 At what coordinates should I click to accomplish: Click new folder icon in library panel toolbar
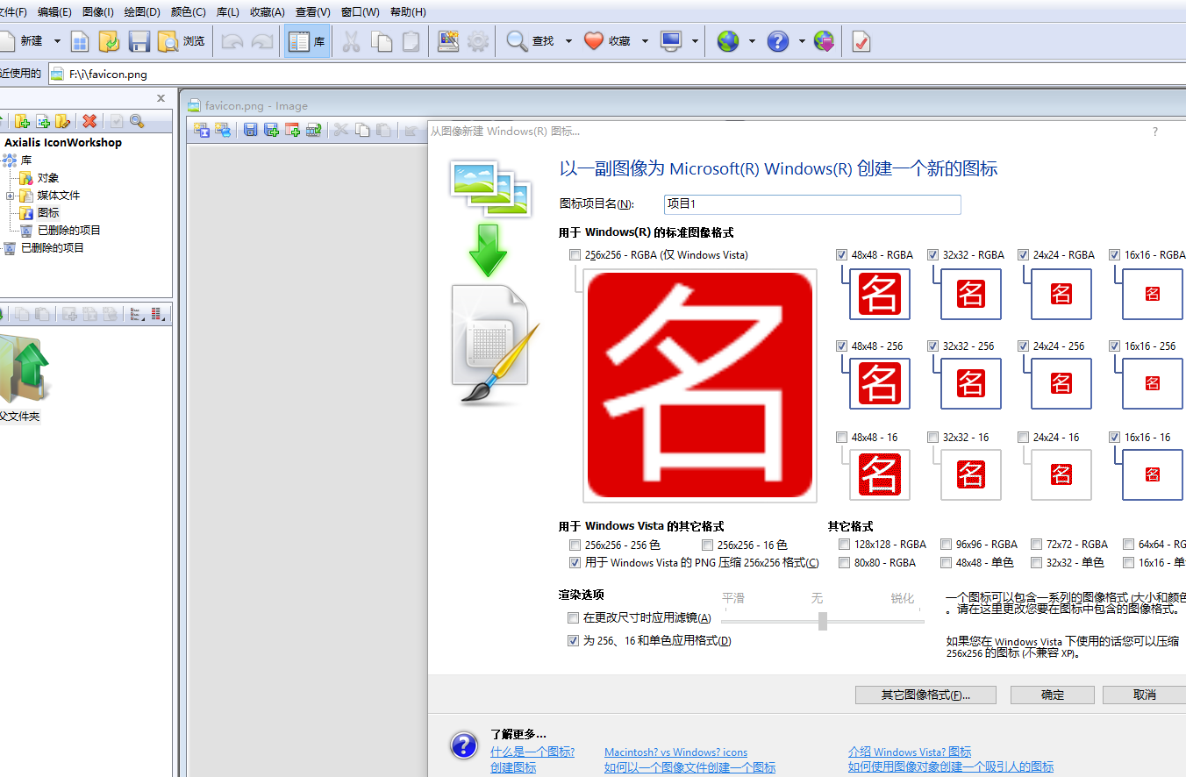[22, 121]
